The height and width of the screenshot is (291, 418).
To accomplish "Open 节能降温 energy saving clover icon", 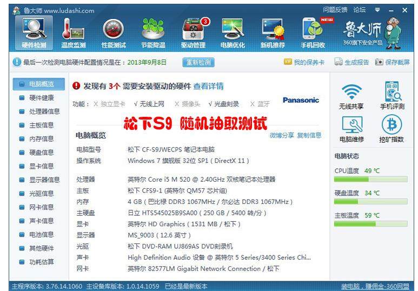I will [x=153, y=33].
